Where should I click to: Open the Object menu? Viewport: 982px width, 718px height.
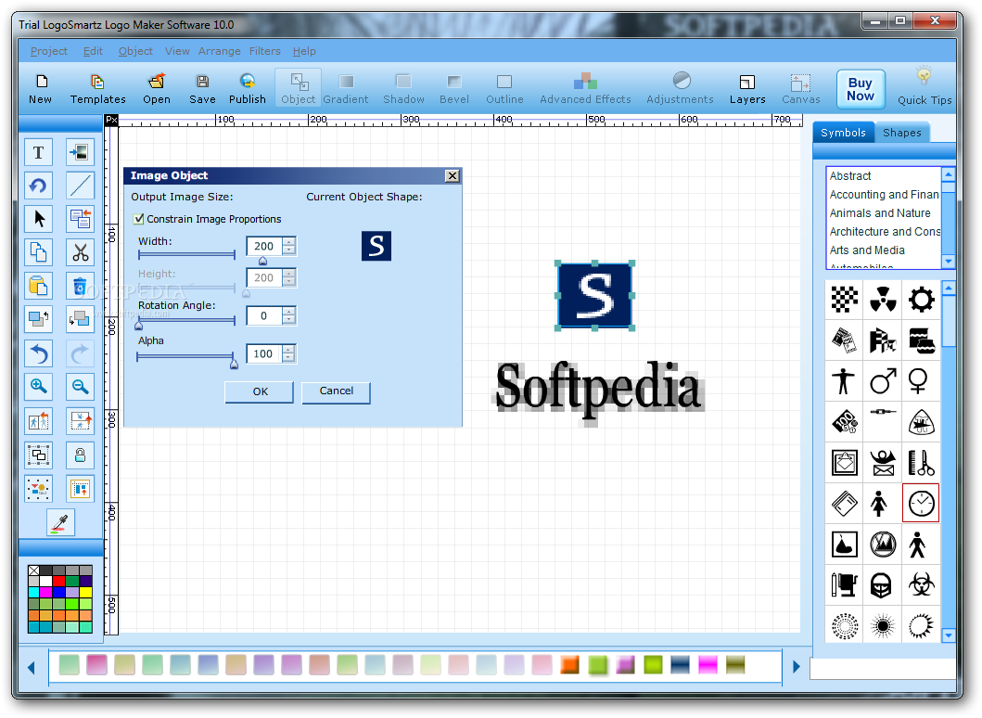coord(135,51)
